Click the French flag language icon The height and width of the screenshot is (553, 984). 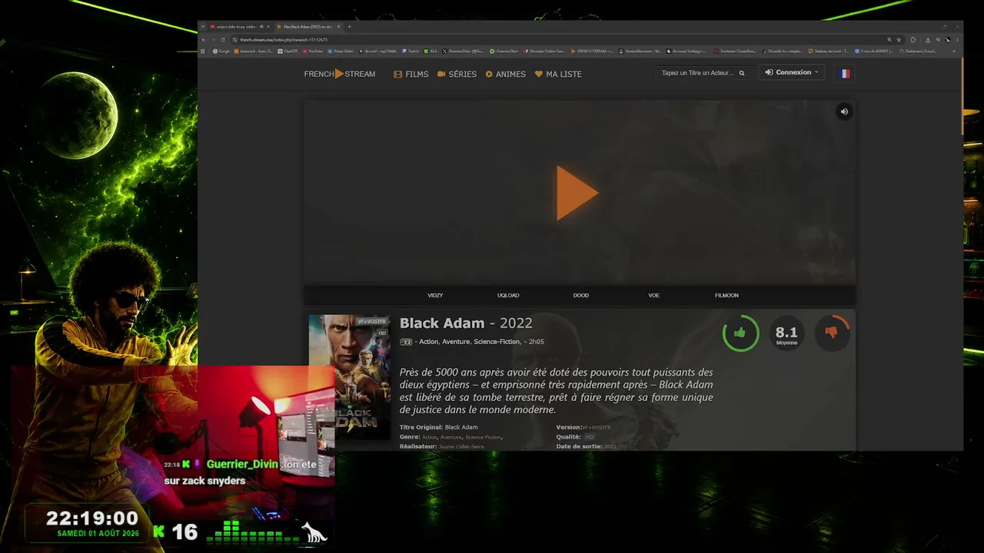(845, 73)
